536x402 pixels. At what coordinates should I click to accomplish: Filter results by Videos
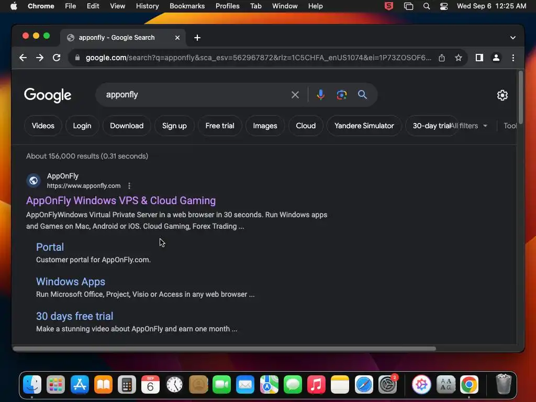point(43,126)
